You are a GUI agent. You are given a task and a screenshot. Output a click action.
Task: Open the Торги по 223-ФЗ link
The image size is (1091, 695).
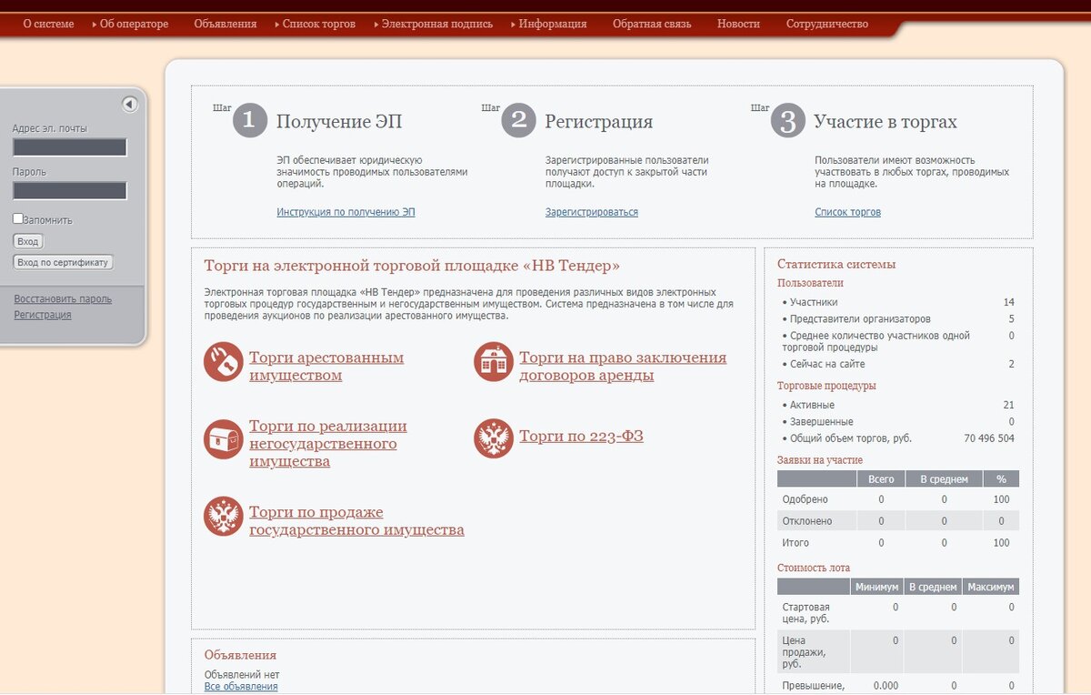click(x=581, y=436)
